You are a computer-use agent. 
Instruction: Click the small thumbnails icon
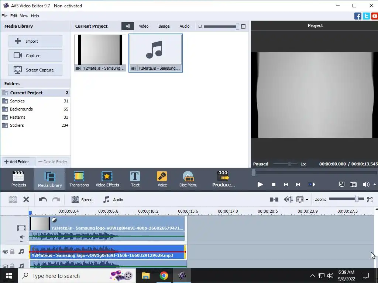[x=200, y=26]
